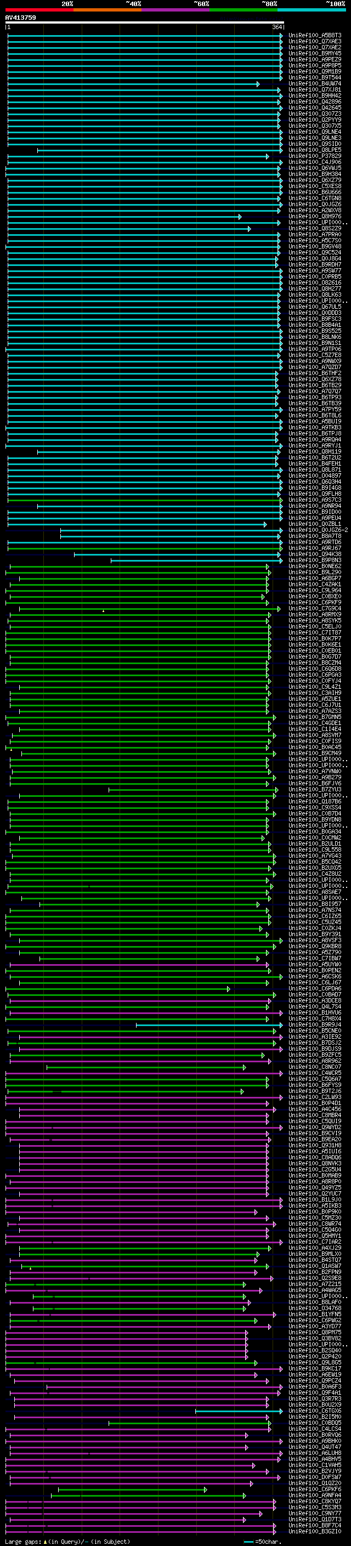Click the short cyan alignment bar for C6TGX6

(x=238, y=1411)
